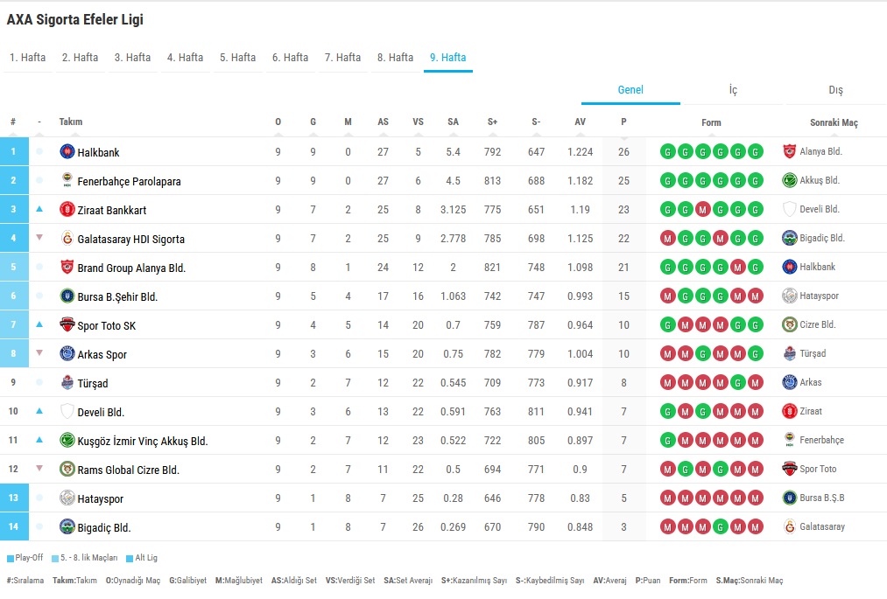Open Hatayspor team name link
This screenshot has height=599, width=887.
coord(100,499)
